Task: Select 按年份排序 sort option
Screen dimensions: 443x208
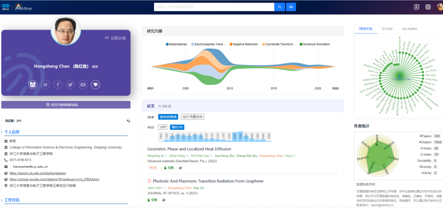Action: click(168, 117)
